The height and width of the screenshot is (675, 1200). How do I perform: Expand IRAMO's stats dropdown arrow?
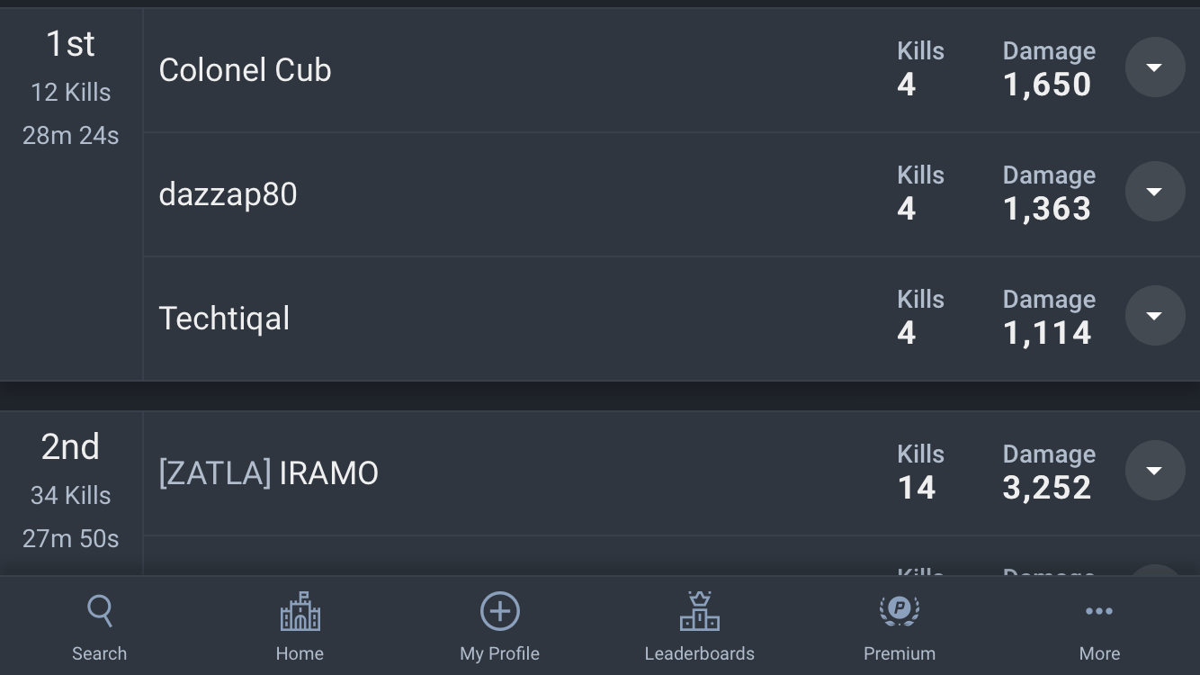(1154, 471)
